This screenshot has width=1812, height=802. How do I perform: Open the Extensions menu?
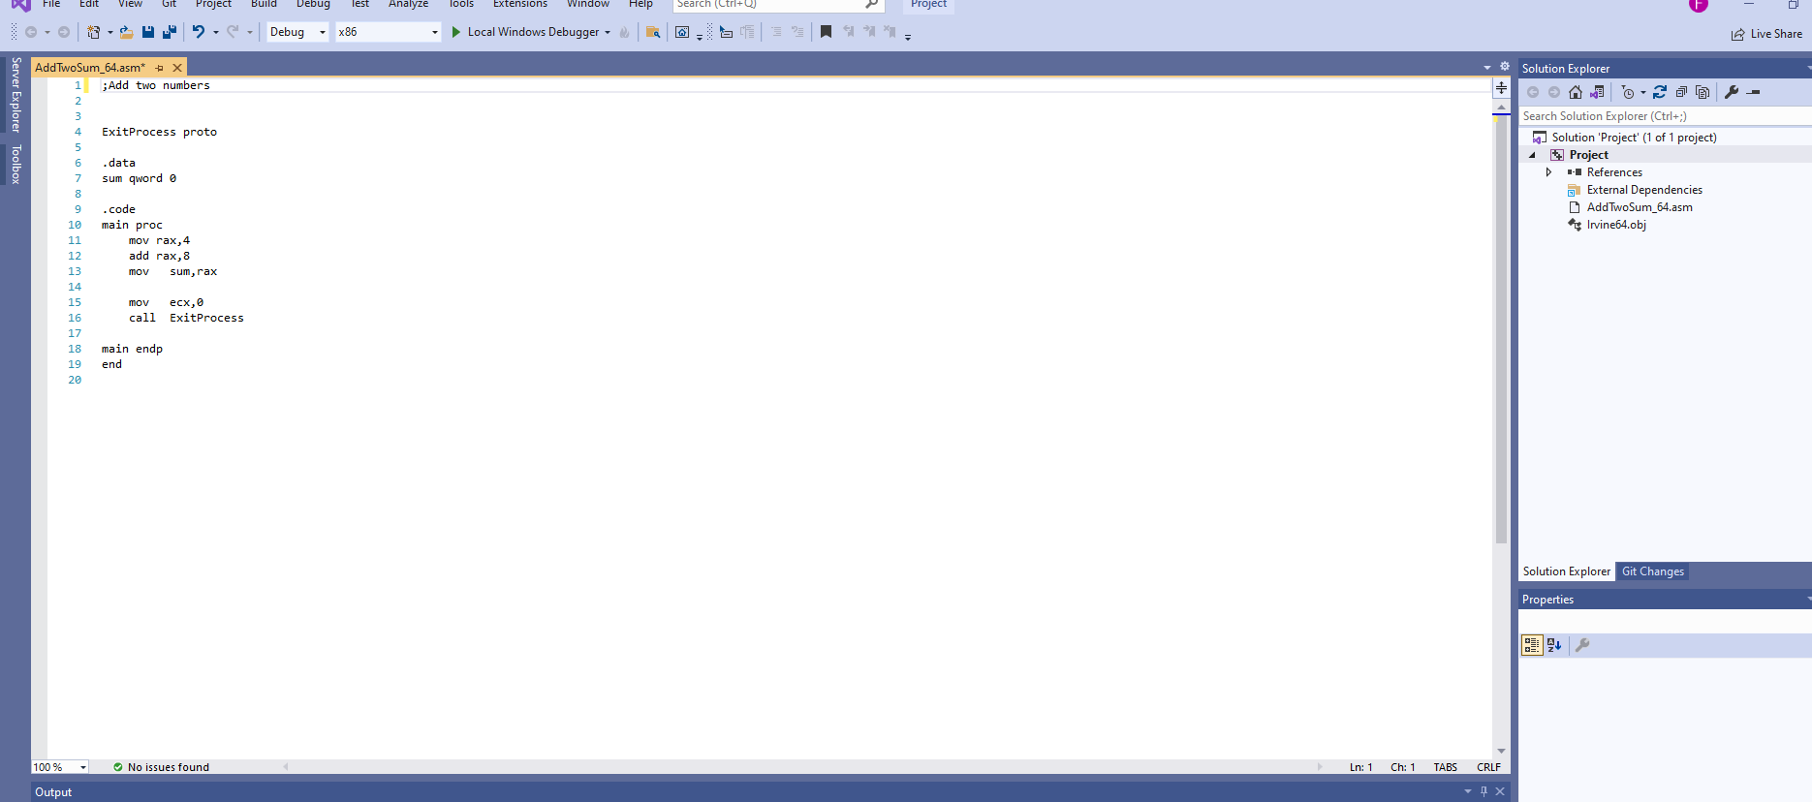[x=519, y=4]
